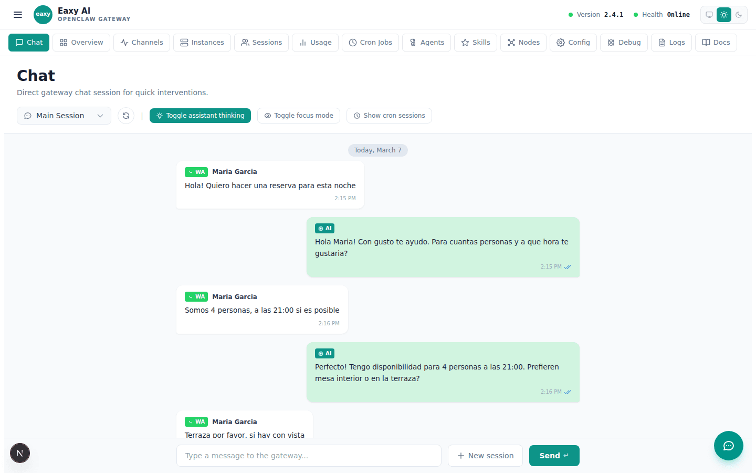
Task: Switch to the Cron Jobs tab
Action: point(370,43)
